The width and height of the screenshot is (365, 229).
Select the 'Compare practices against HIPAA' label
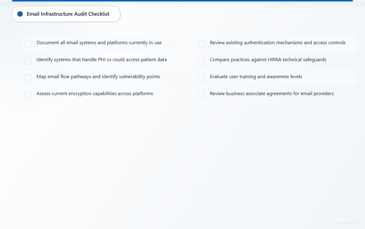coord(267,59)
